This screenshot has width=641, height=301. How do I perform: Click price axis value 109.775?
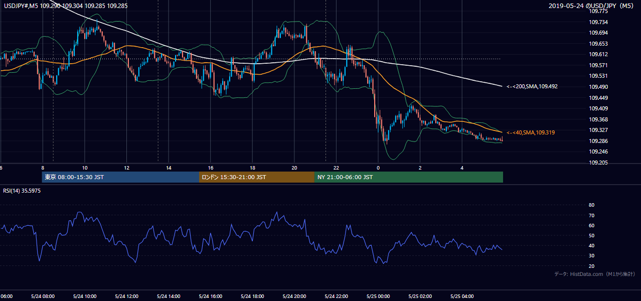pos(598,11)
